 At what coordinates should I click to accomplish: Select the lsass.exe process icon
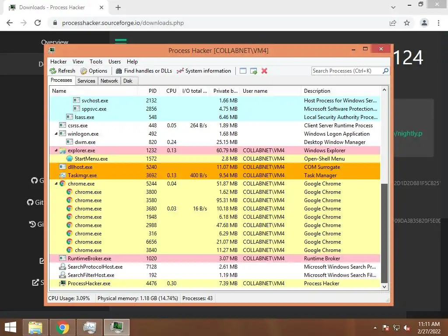(70, 117)
